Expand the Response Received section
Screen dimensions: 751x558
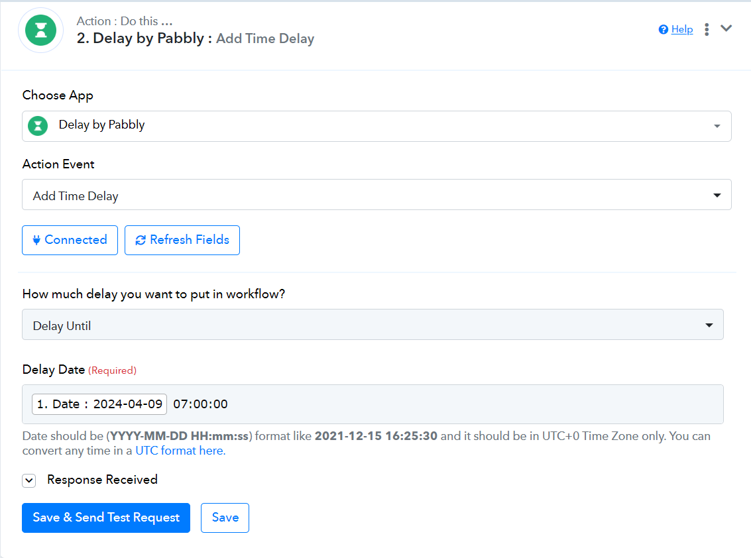[29, 480]
